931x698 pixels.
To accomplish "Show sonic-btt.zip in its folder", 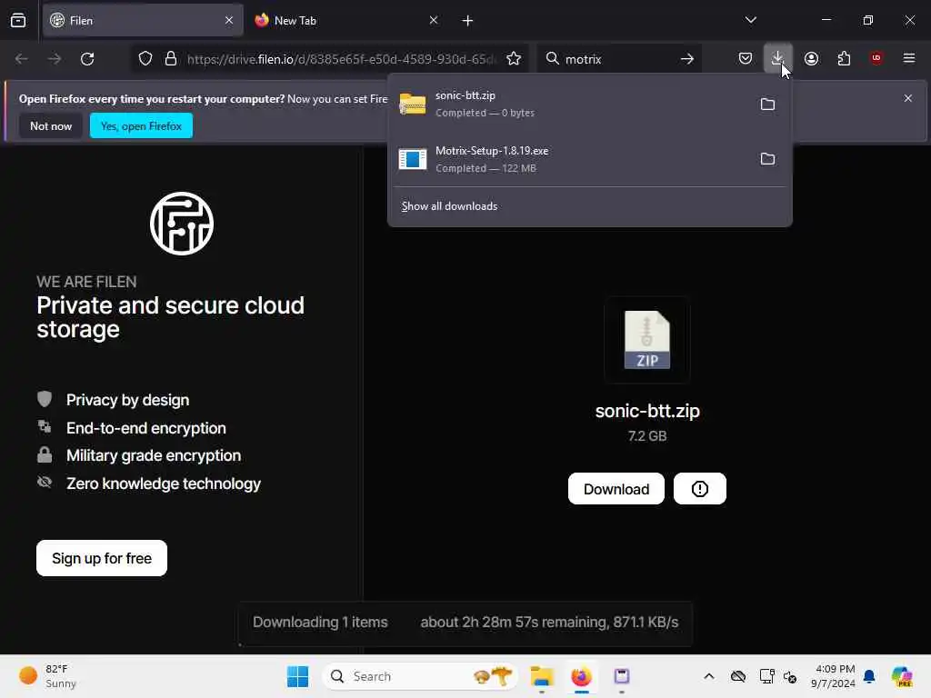I will (x=767, y=105).
